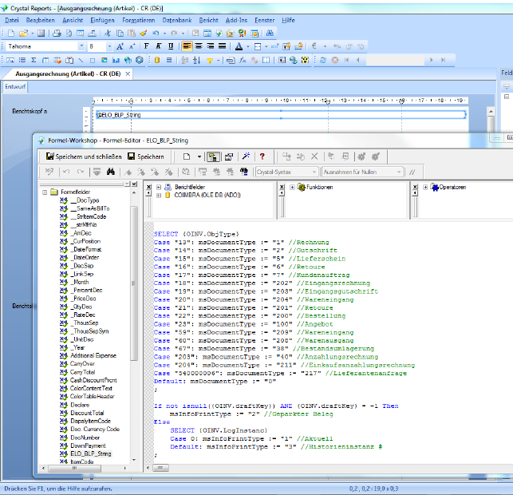
Task: Click the Open folder icon in toolbar
Action: click(x=22, y=34)
